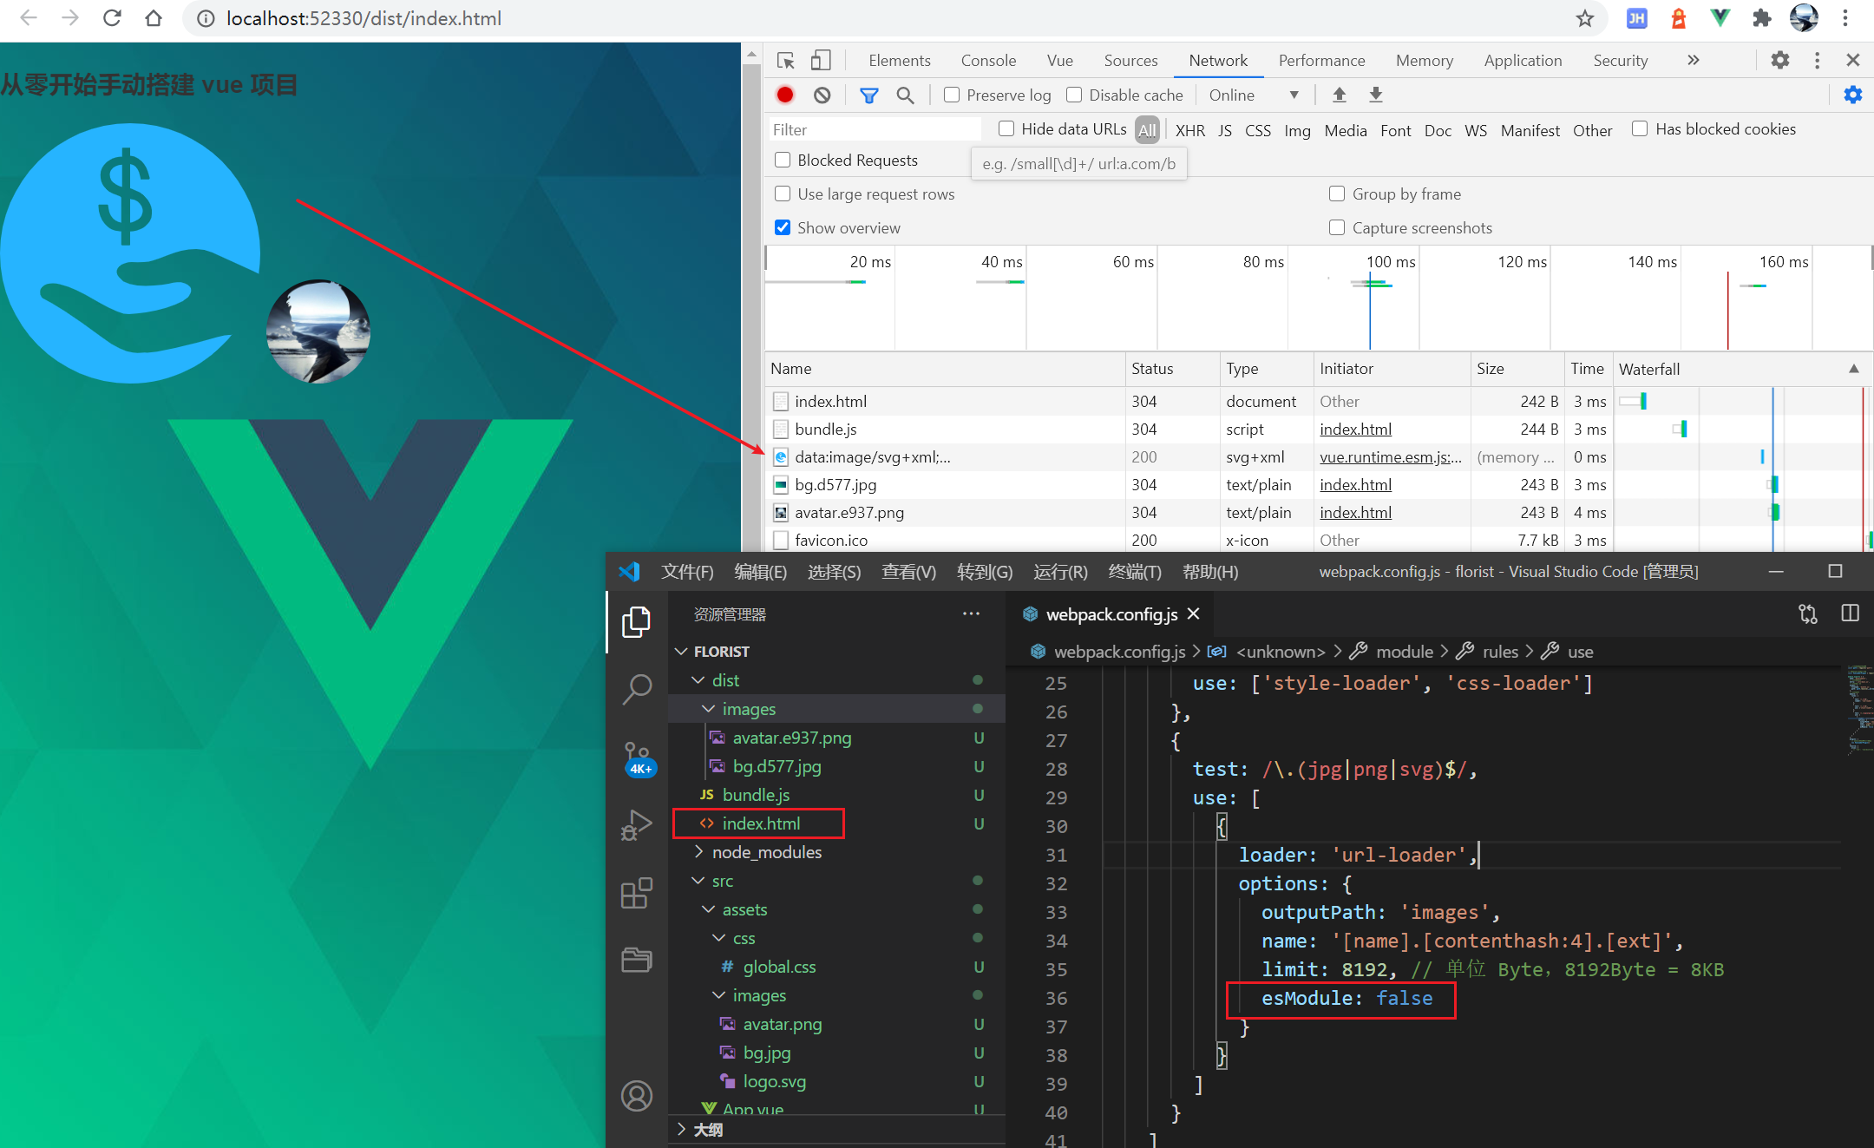
Task: Click the network Filter text field
Action: (872, 129)
